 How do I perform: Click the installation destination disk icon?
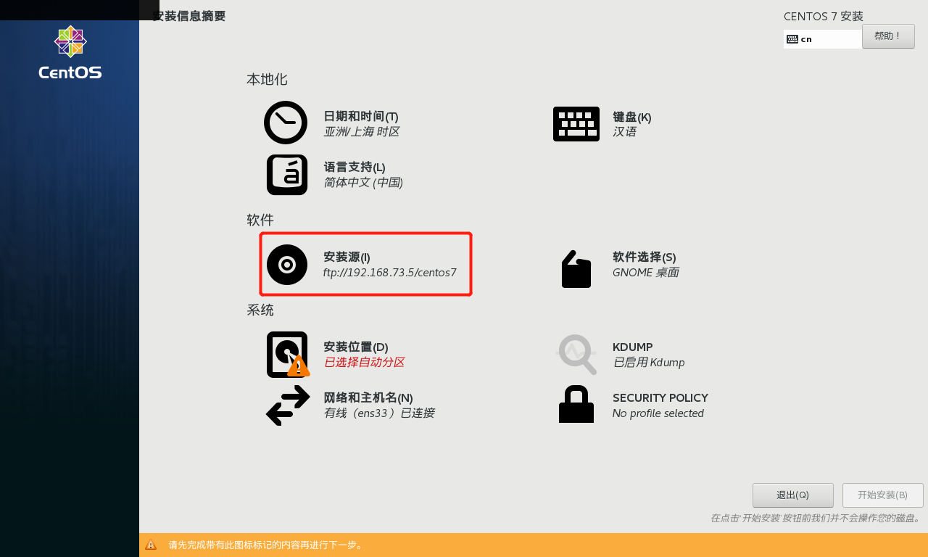(287, 355)
